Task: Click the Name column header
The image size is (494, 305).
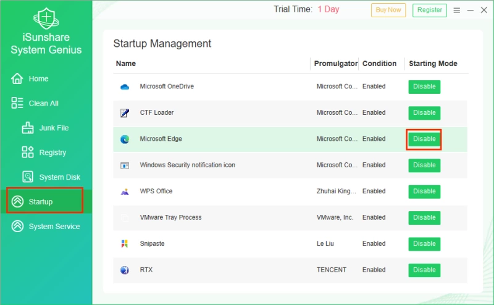Action: (x=126, y=64)
